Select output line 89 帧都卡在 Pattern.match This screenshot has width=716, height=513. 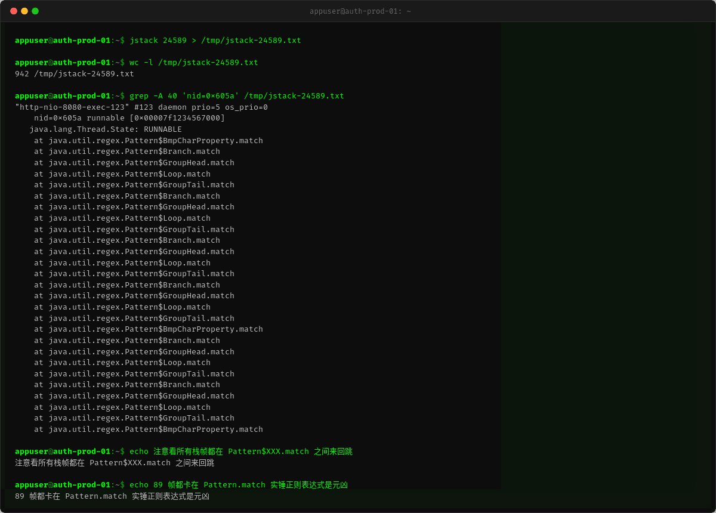coord(112,496)
